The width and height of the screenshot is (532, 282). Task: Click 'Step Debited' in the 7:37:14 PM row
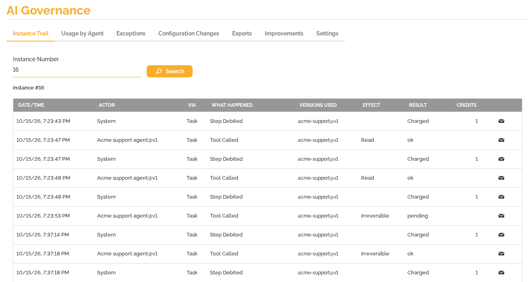226,235
